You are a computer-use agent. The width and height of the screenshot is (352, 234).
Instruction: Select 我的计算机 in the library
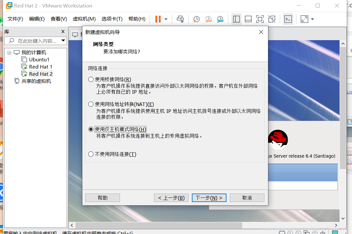[x=34, y=53]
